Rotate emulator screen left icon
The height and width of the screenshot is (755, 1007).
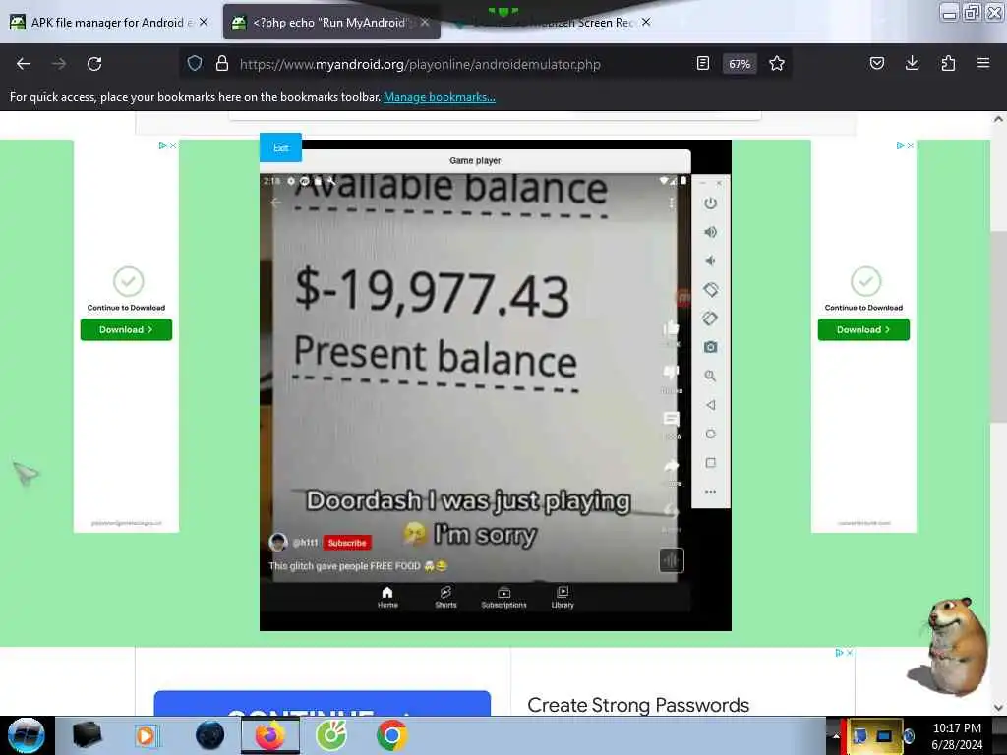click(x=710, y=290)
